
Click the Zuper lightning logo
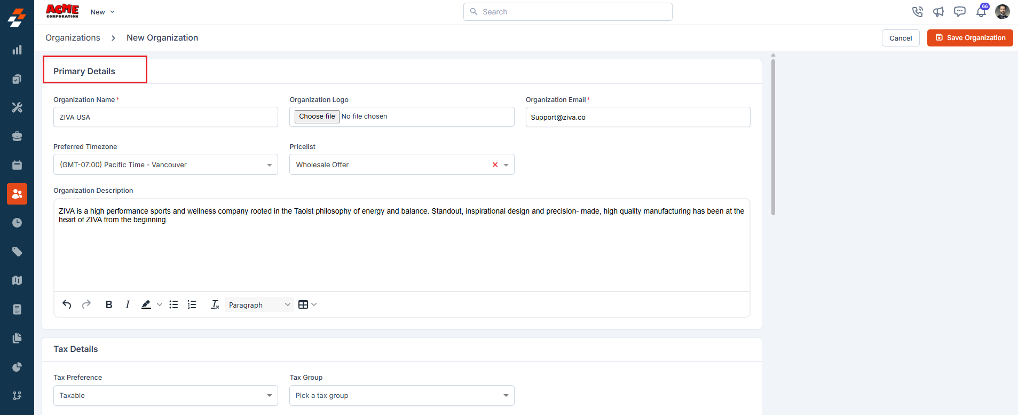17,18
